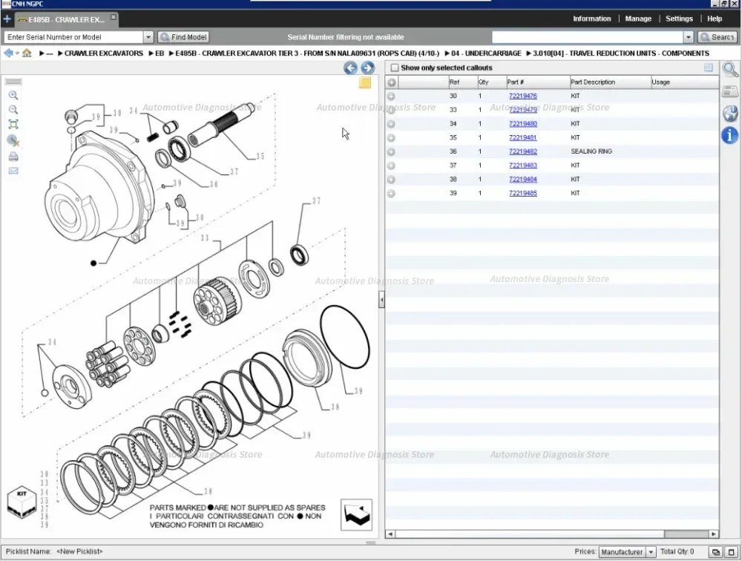Add Ref 39 part to picklist
742x561 pixels.
coord(391,193)
